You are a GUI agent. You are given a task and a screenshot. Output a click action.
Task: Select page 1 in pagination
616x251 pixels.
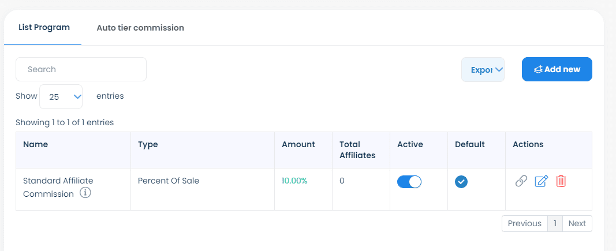tap(555, 223)
